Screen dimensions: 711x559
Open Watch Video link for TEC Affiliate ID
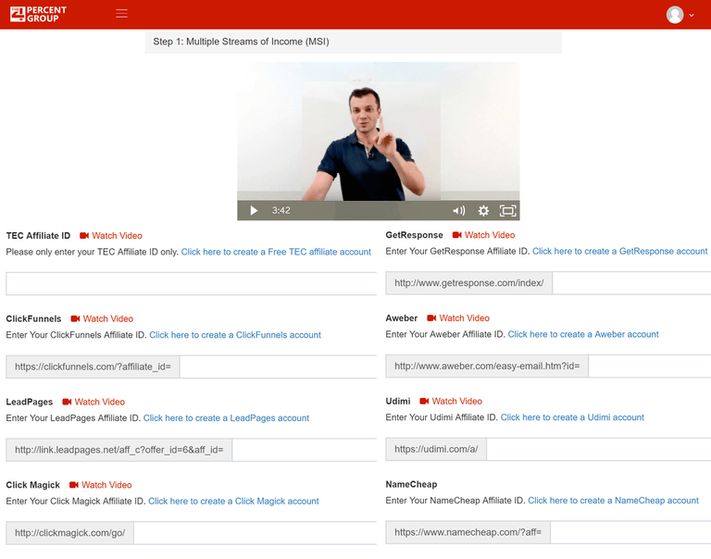117,236
